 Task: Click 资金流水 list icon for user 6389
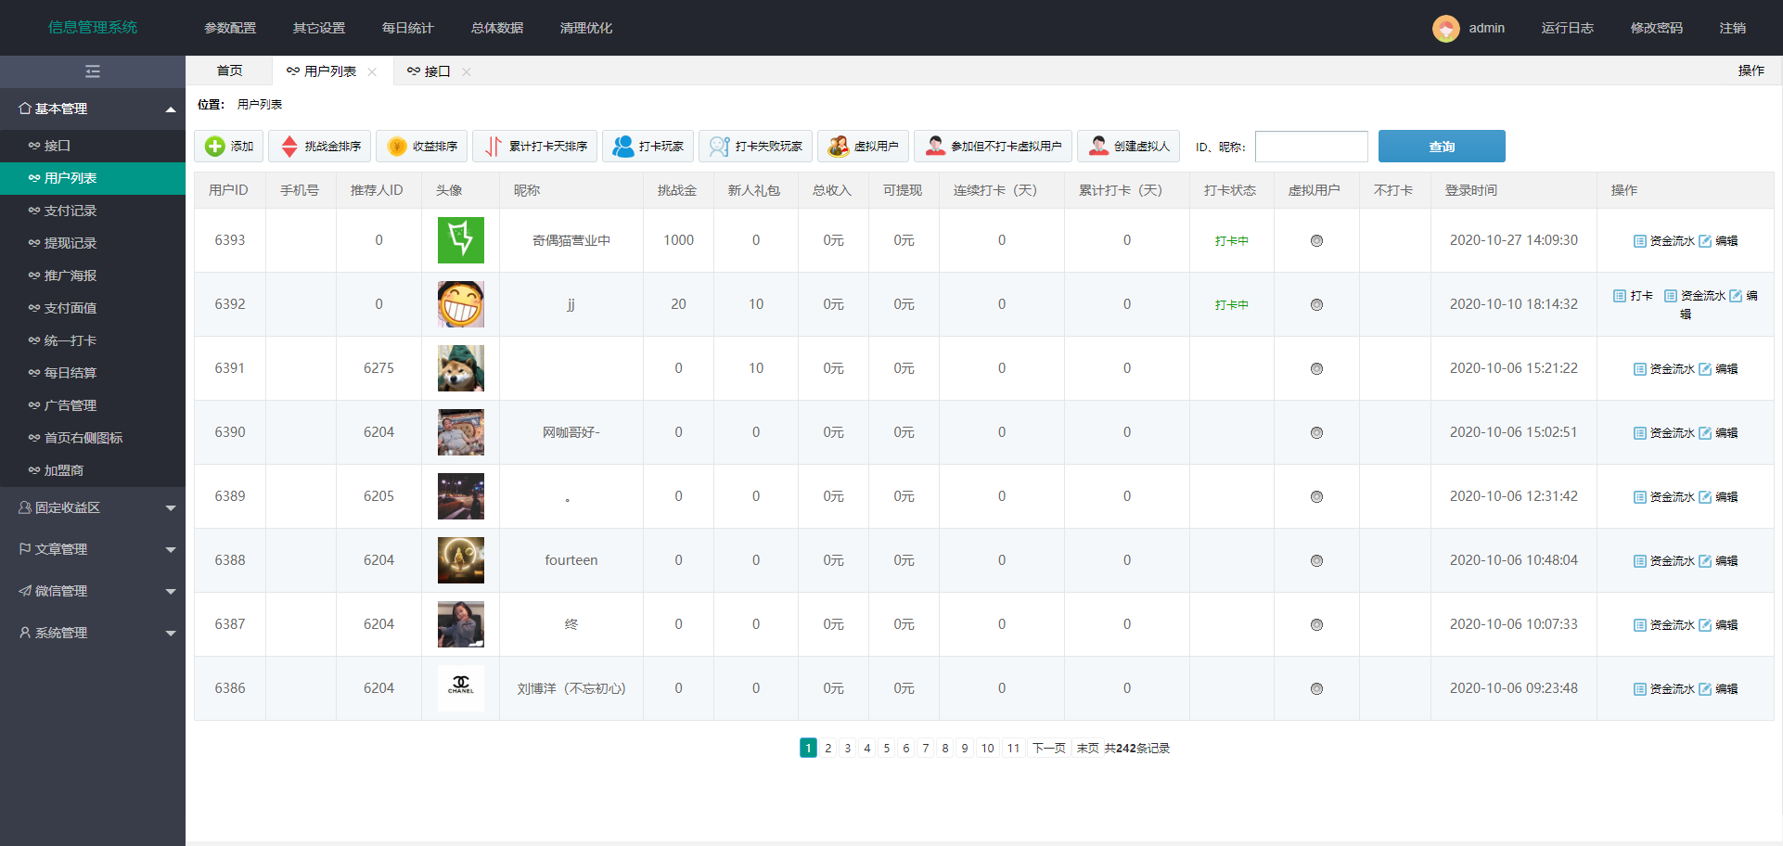(1640, 497)
